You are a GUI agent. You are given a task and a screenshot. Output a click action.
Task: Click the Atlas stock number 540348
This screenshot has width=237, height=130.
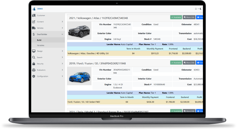157,39
